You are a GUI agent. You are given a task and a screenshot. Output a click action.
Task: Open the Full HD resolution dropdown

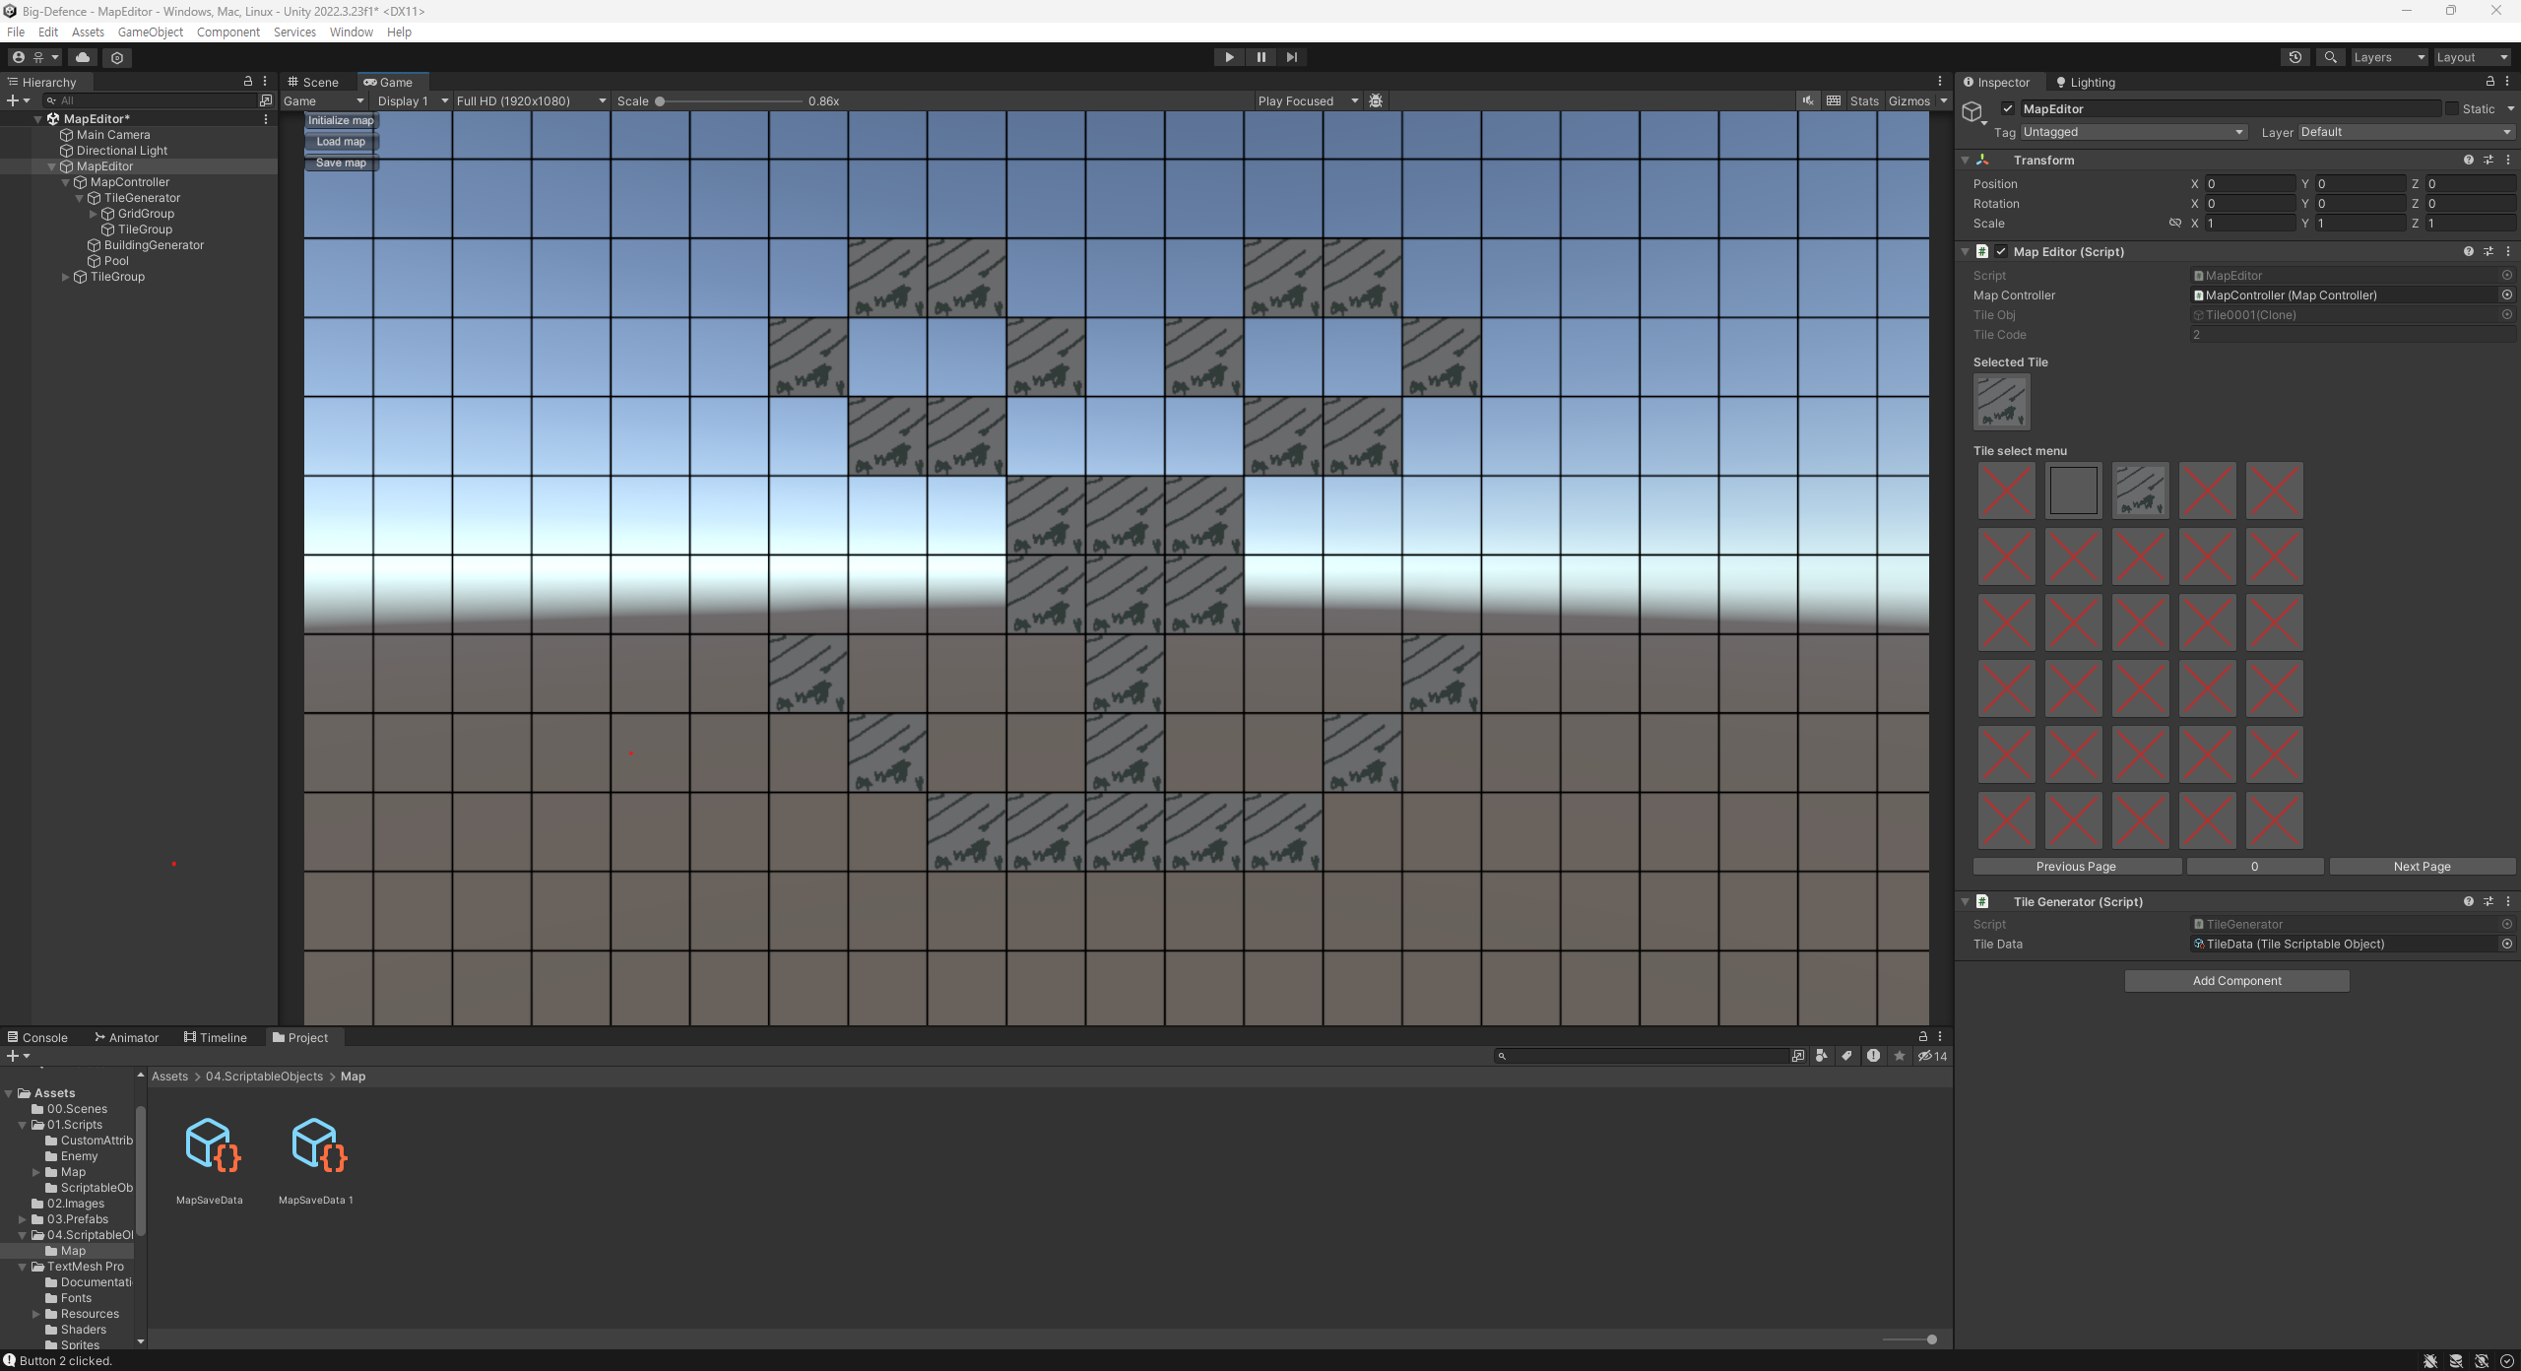[531, 101]
